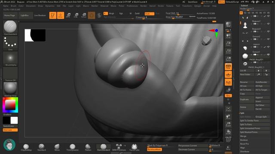Click the BPR render icon

[x=228, y=25]
